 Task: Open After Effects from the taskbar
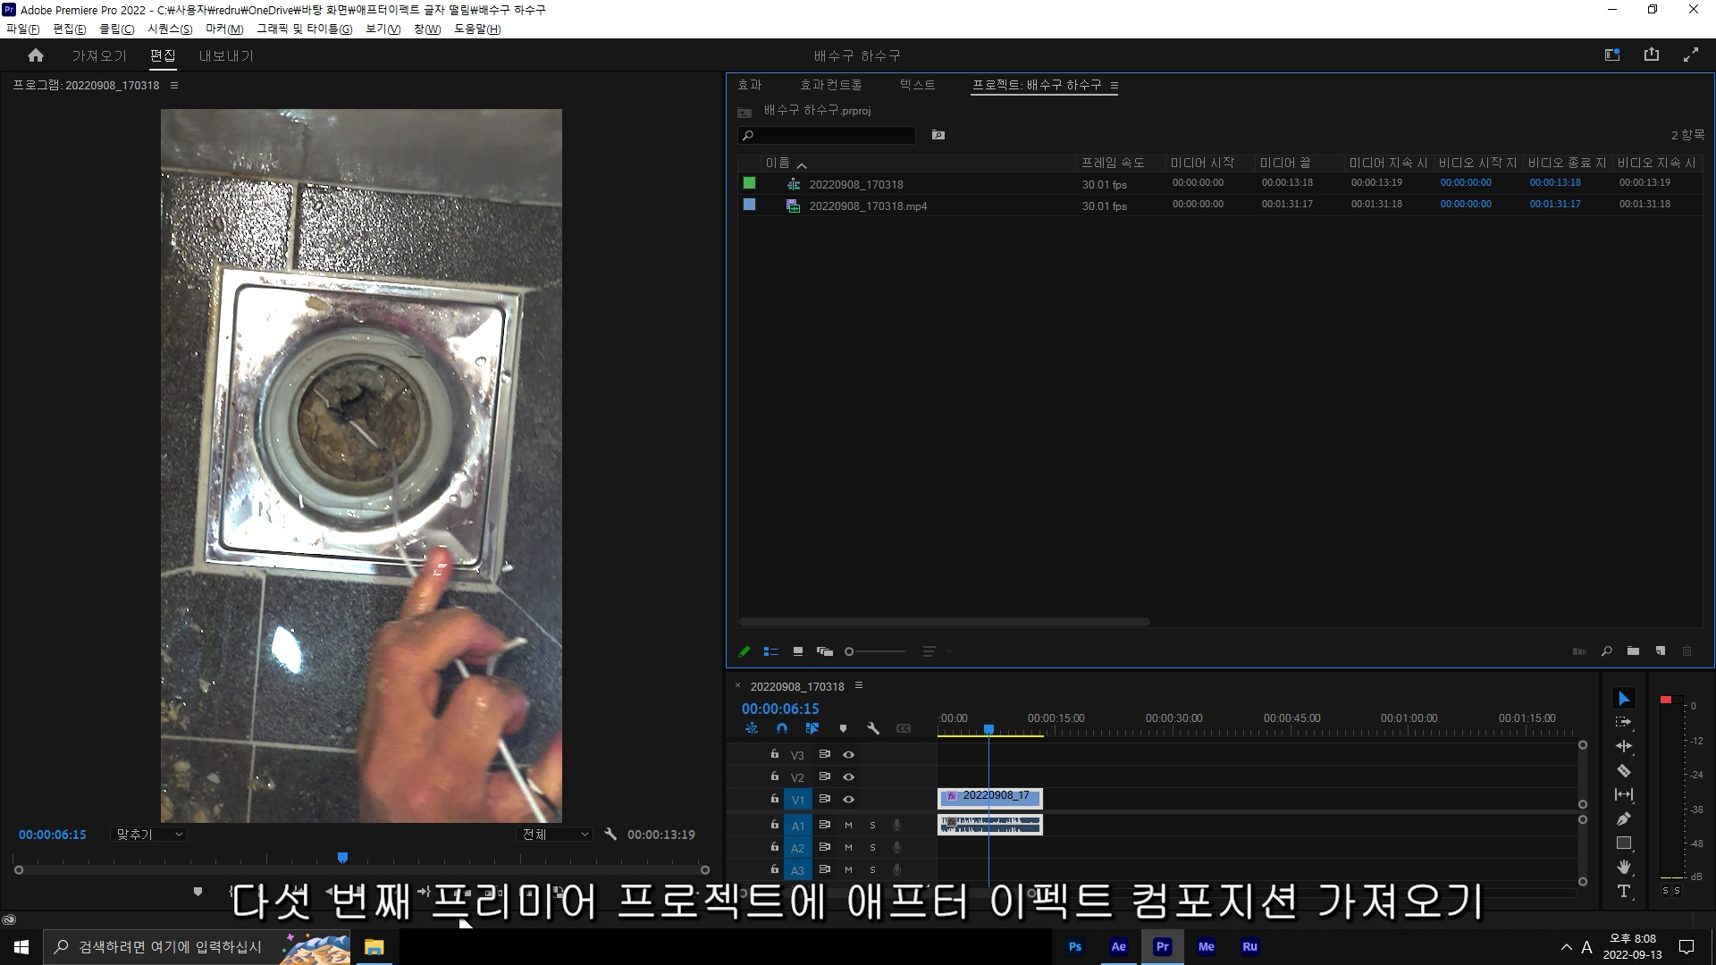click(1118, 946)
